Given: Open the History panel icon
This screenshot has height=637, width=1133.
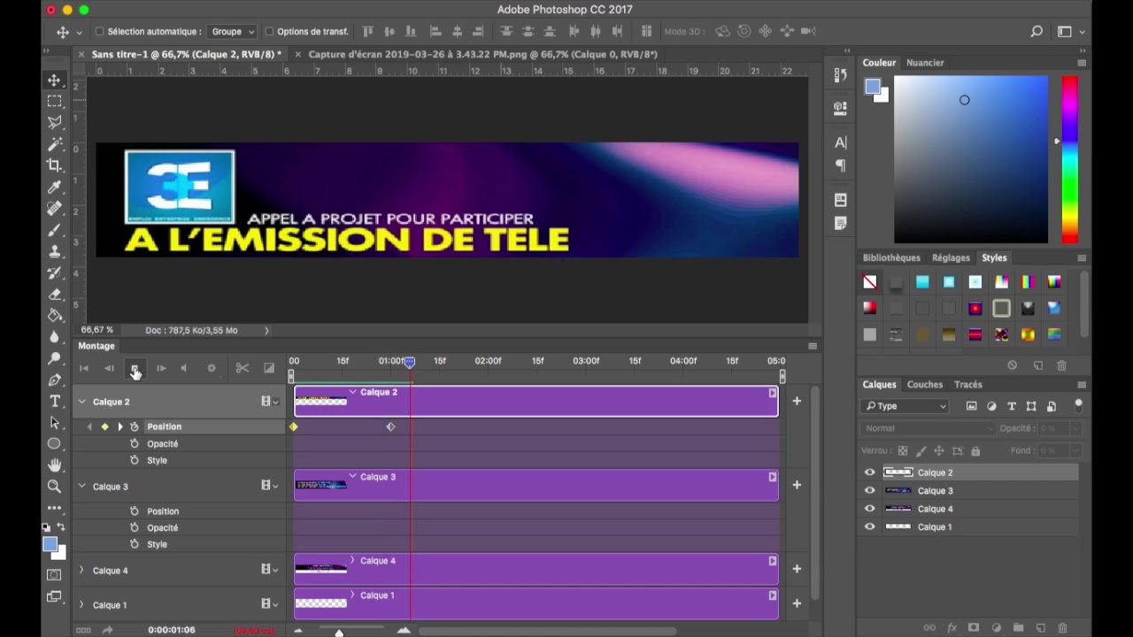Looking at the screenshot, I should 840,76.
